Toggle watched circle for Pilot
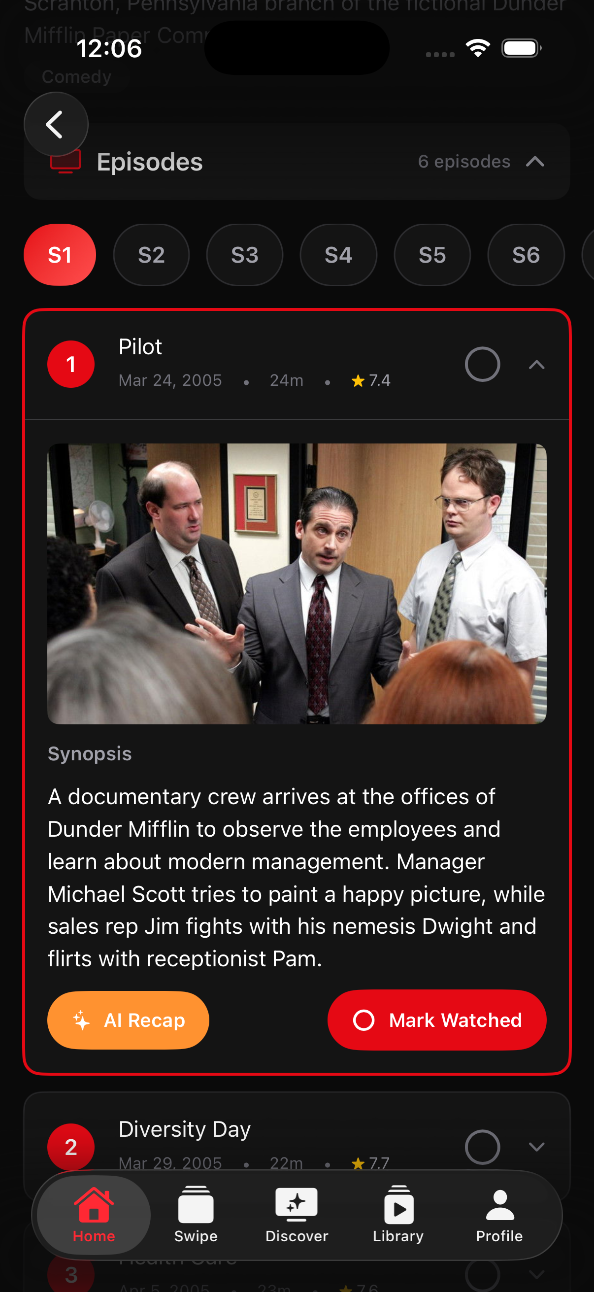The image size is (594, 1292). [482, 364]
